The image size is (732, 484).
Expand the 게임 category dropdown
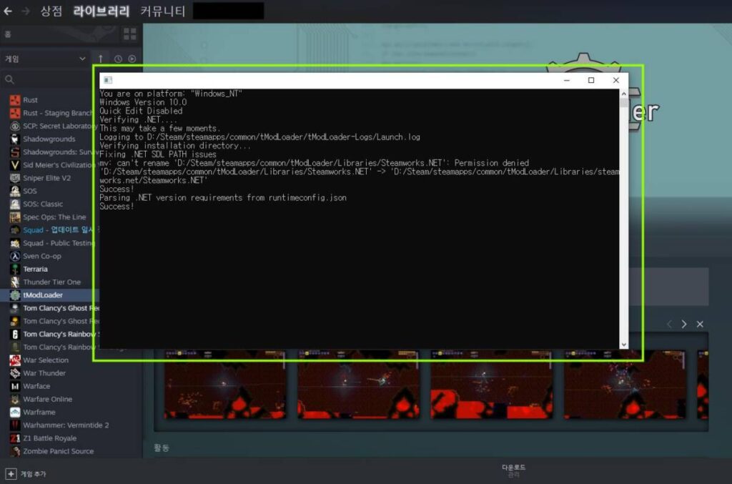pos(82,59)
